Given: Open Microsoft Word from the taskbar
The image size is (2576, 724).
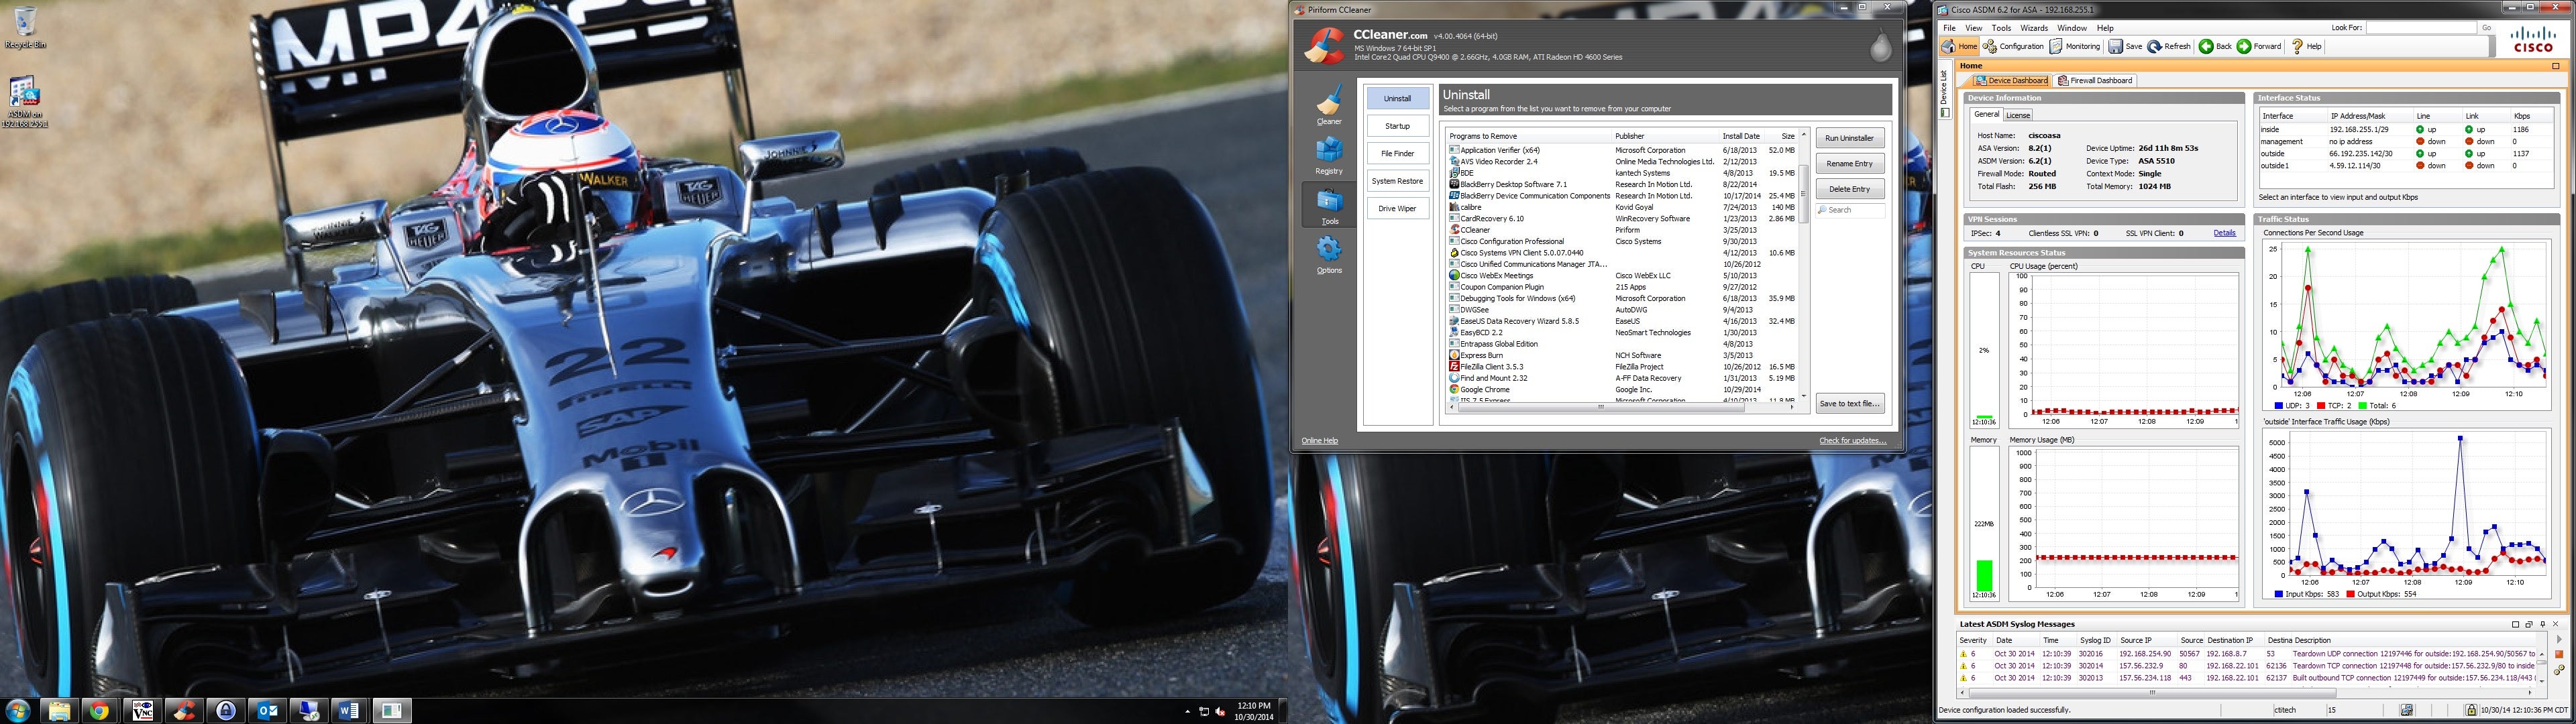Looking at the screenshot, I should pos(349,711).
